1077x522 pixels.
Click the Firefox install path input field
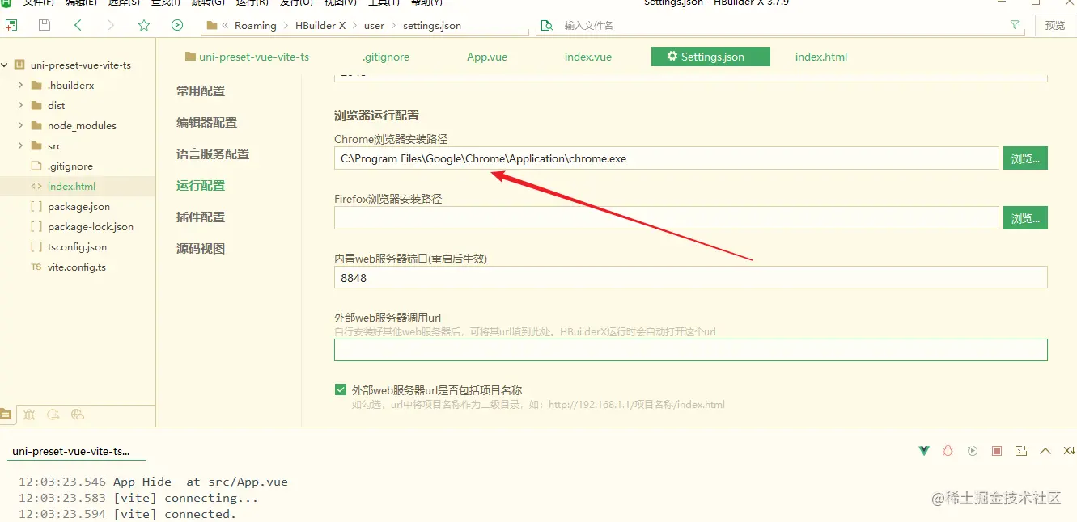pos(667,218)
